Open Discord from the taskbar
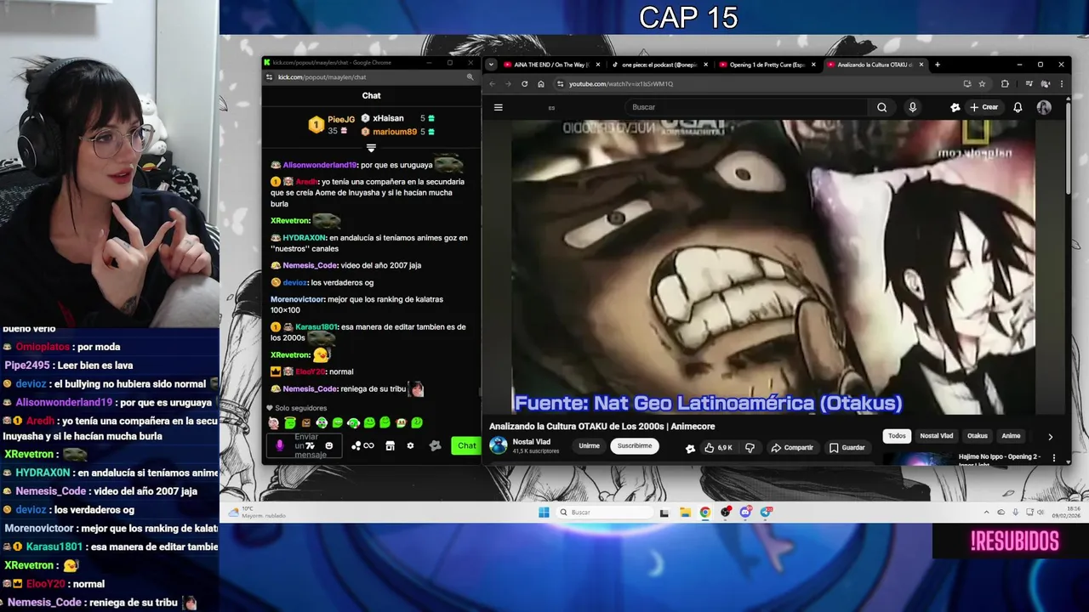 point(745,513)
